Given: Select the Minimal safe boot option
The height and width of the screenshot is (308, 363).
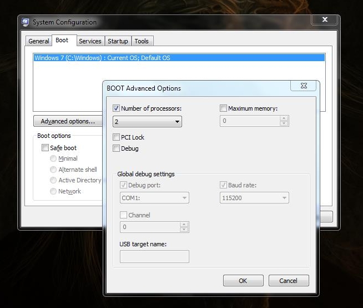Looking at the screenshot, I should point(53,158).
